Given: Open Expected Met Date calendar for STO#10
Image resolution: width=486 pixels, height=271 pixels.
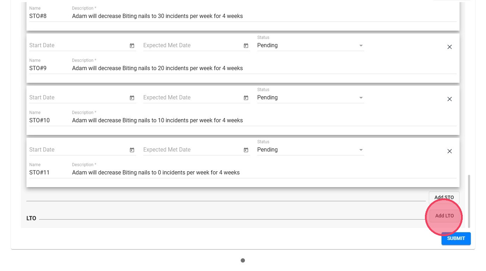Looking at the screenshot, I should pyautogui.click(x=246, y=98).
